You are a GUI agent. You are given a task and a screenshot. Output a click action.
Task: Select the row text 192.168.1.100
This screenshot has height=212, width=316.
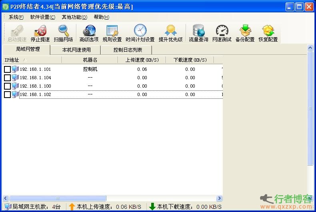pyautogui.click(x=36, y=86)
